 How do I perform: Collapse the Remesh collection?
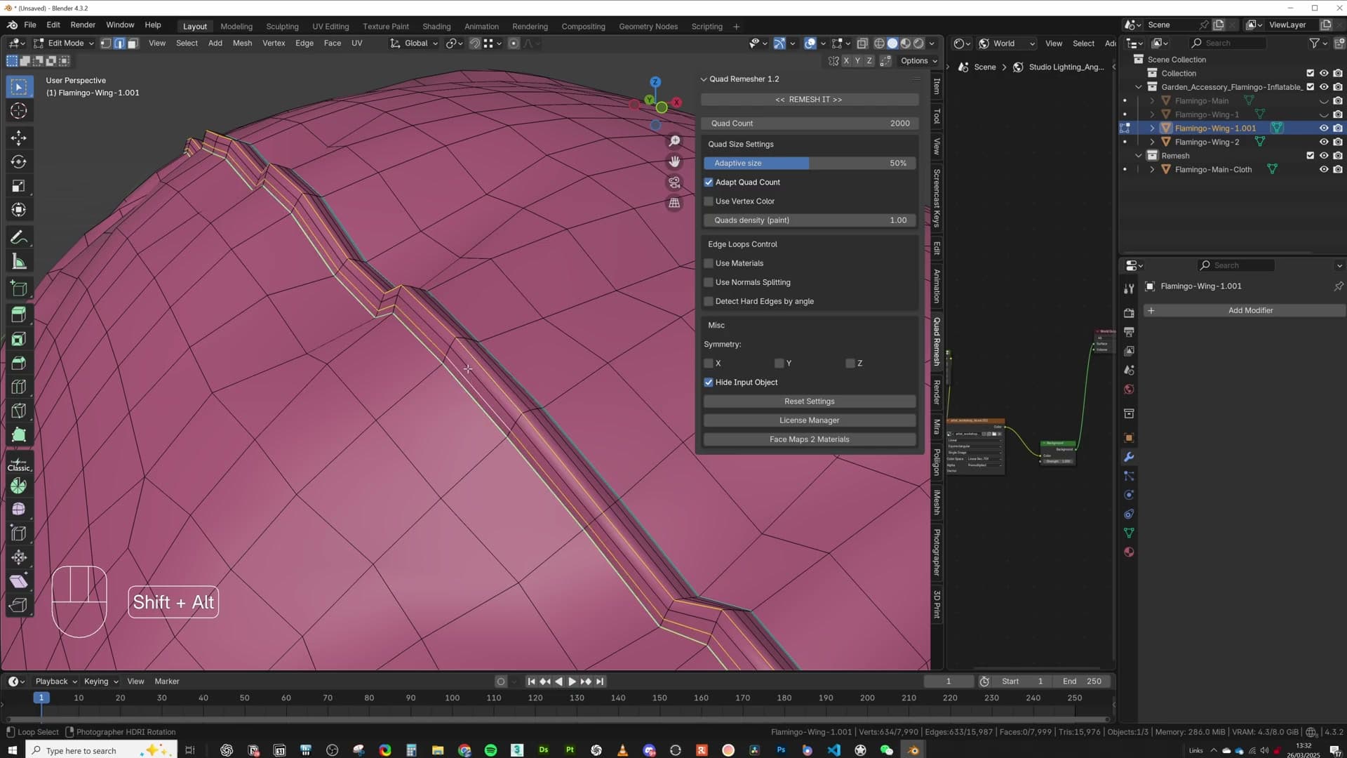(x=1139, y=156)
